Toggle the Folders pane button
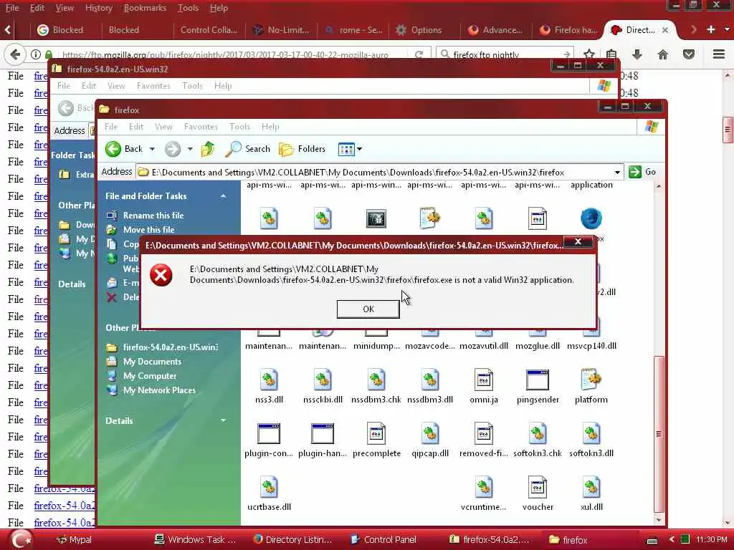This screenshot has height=550, width=734. coord(302,149)
